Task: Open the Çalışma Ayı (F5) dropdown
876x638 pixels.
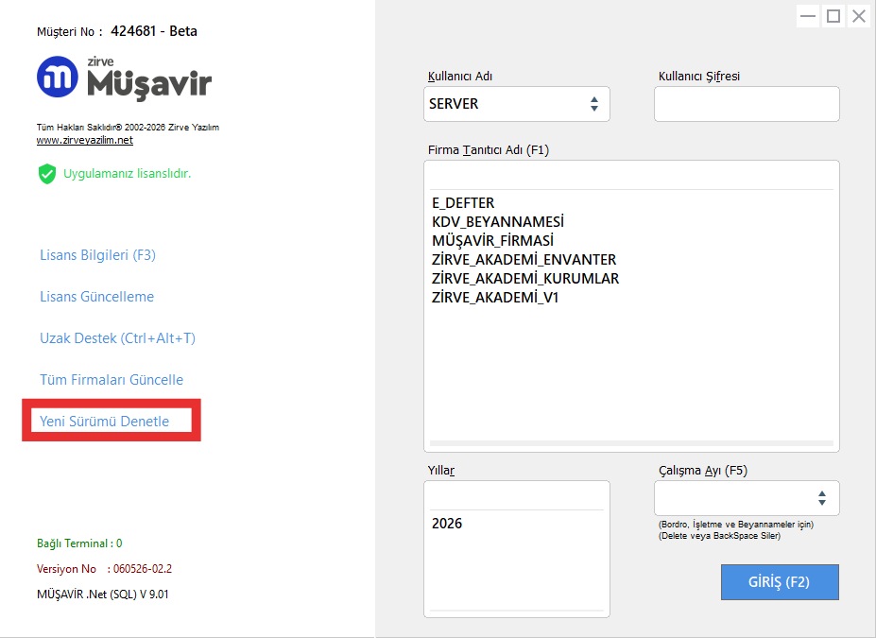Action: (x=747, y=498)
